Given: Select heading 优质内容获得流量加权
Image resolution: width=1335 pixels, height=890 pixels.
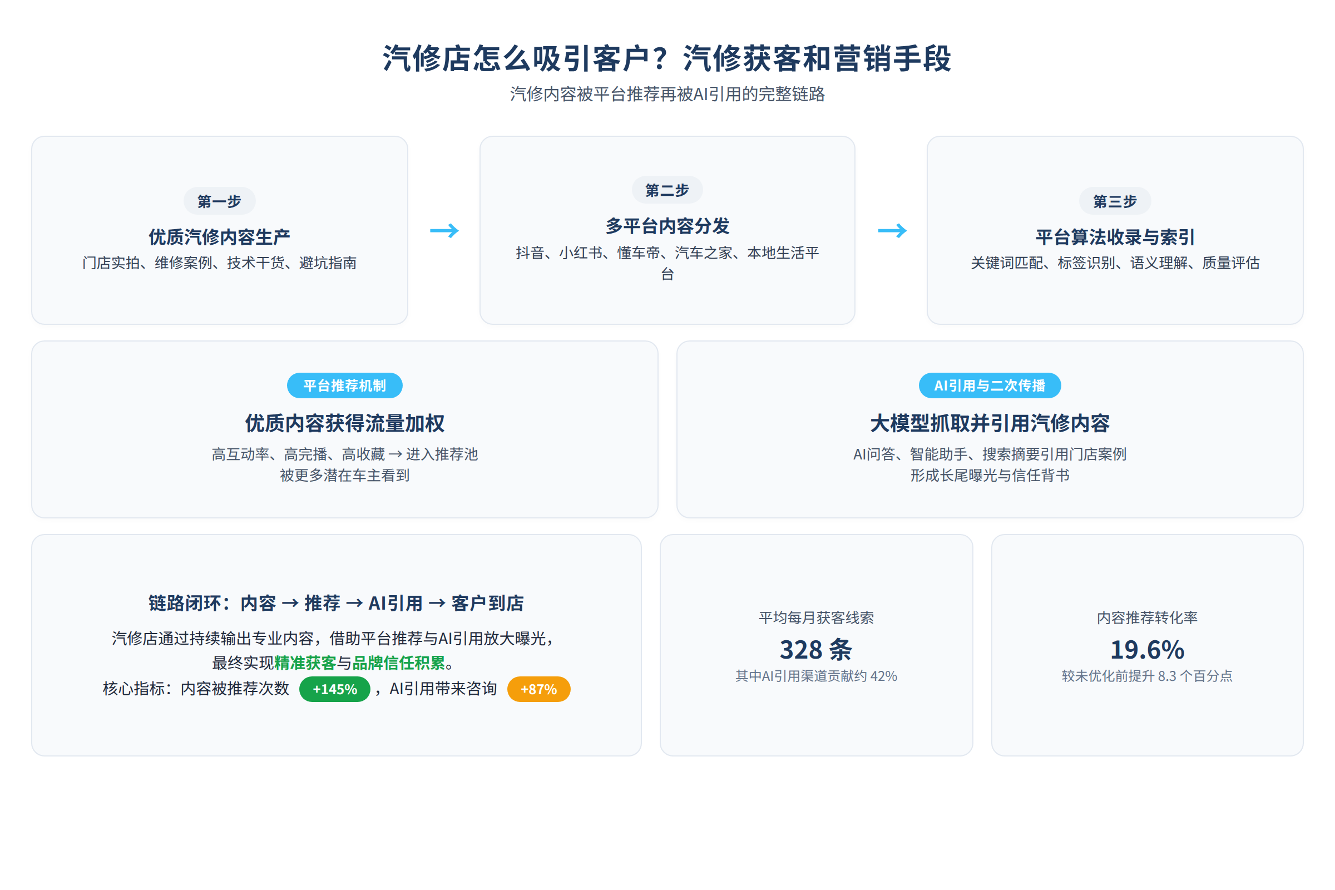Looking at the screenshot, I should pyautogui.click(x=344, y=423).
